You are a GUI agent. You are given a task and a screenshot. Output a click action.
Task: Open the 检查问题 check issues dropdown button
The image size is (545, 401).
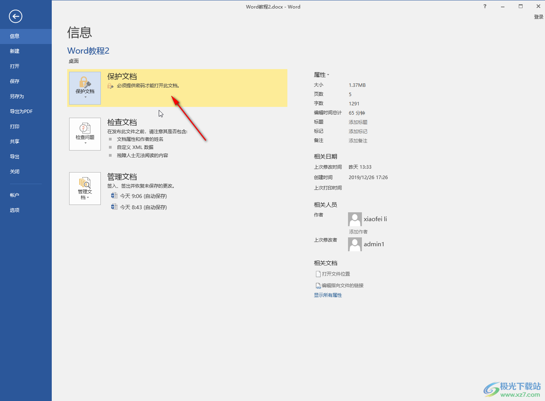click(x=85, y=134)
